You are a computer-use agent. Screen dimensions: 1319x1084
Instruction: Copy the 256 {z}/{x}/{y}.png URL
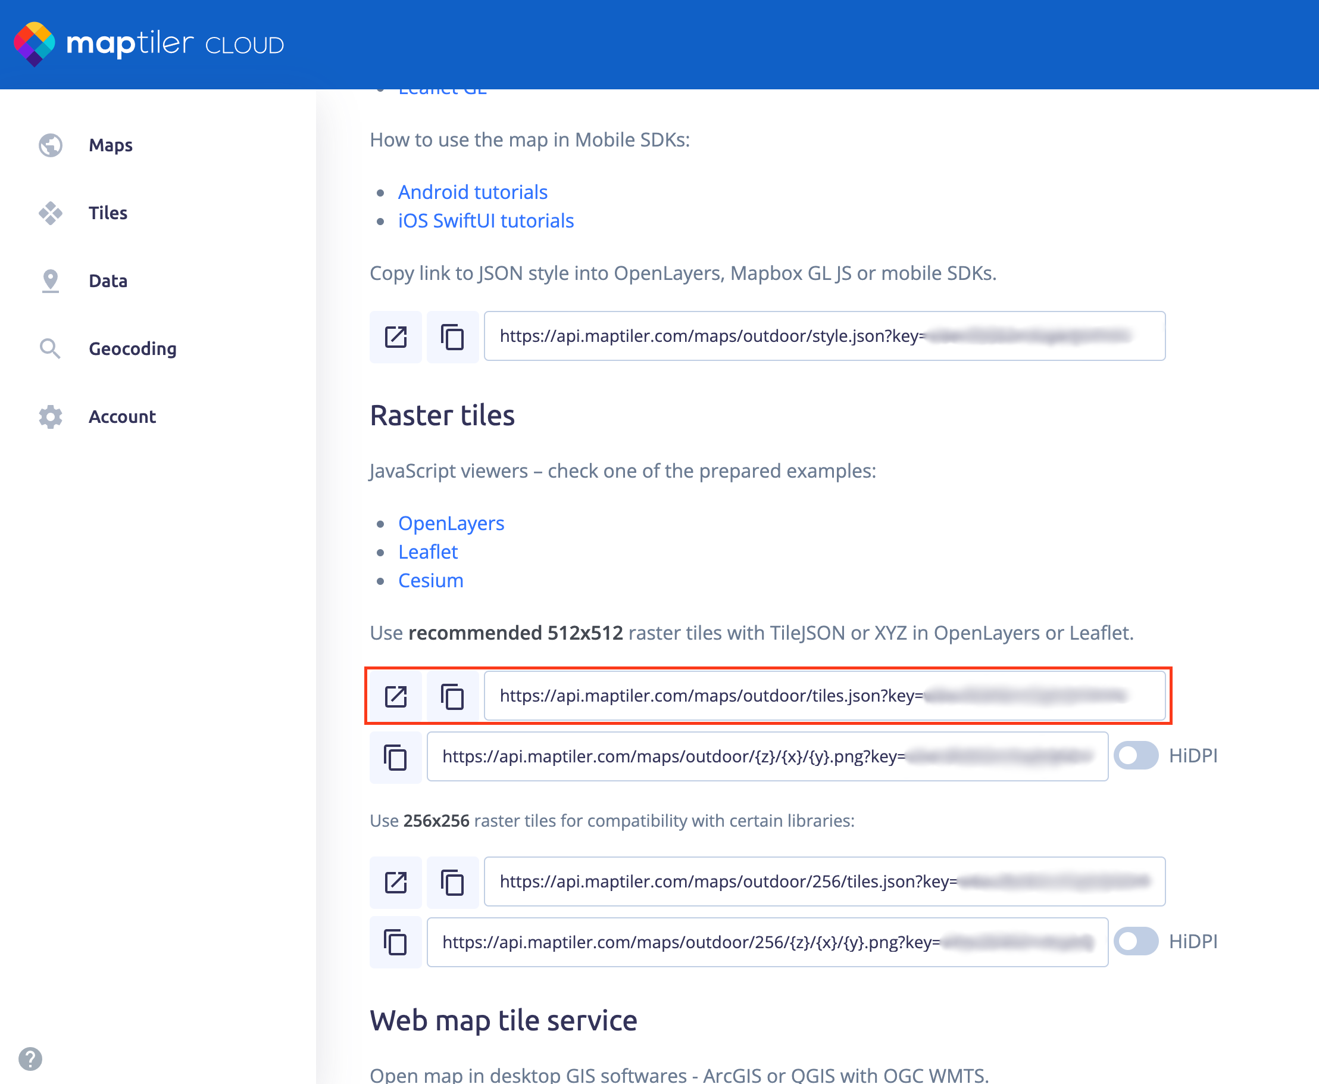[396, 942]
